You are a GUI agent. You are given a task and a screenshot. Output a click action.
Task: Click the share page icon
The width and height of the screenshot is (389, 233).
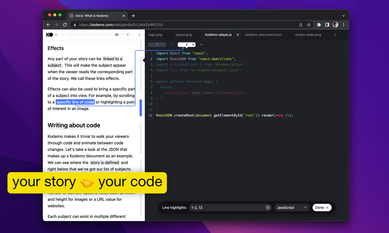pos(300,25)
